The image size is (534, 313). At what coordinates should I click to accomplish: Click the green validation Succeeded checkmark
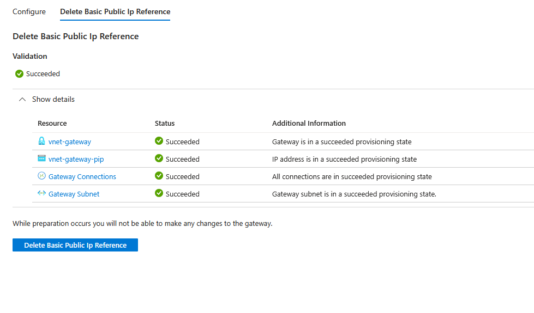19,73
